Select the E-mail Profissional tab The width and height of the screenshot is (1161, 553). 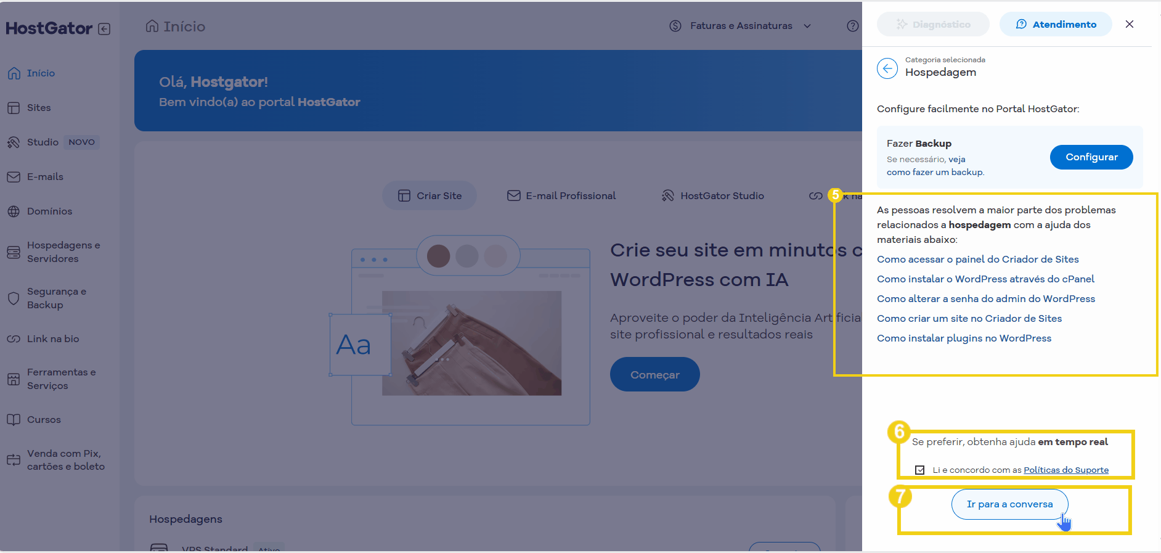coord(561,195)
